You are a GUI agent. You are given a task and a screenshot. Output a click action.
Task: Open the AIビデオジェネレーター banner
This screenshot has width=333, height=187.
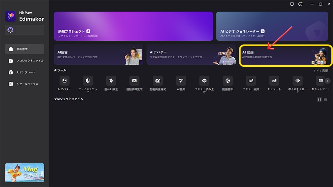272,26
